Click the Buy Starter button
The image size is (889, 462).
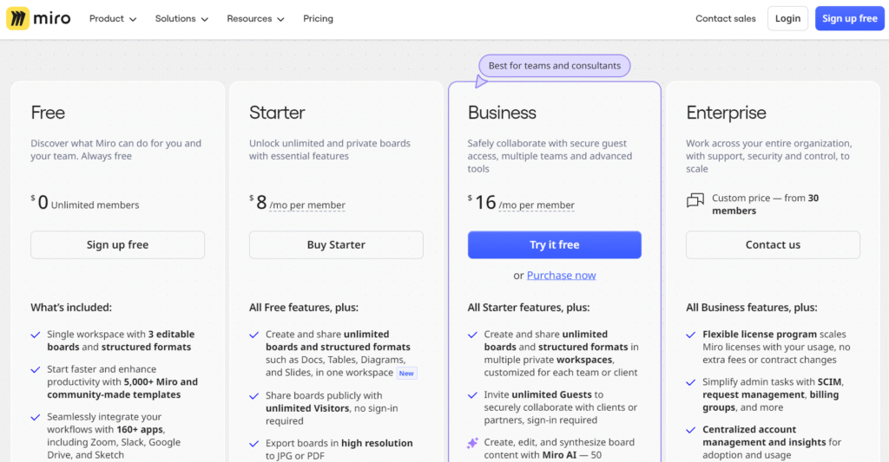[x=336, y=244]
